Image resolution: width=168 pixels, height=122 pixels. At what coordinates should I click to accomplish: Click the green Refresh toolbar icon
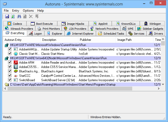13,17
